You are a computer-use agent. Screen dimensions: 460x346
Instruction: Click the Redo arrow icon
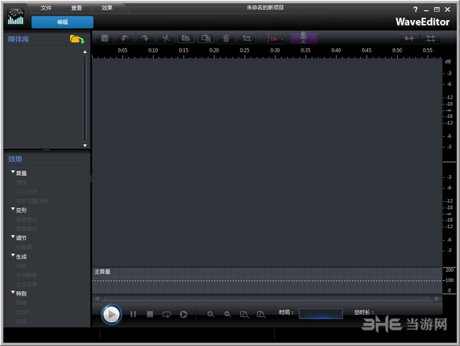[x=145, y=38]
